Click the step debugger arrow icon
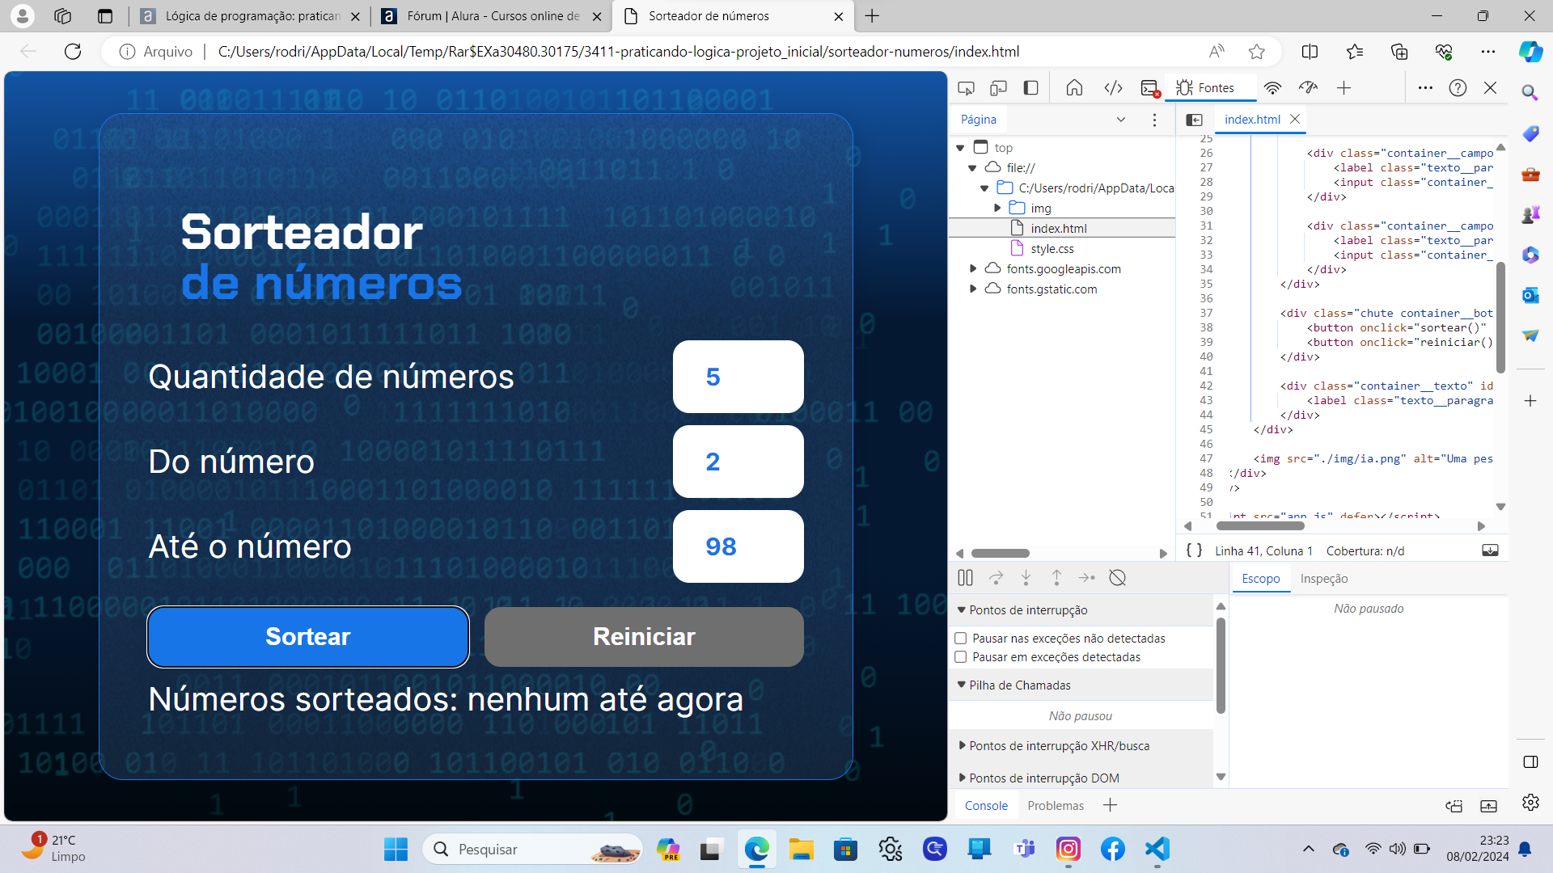Viewport: 1553px width, 873px height. [x=1086, y=578]
